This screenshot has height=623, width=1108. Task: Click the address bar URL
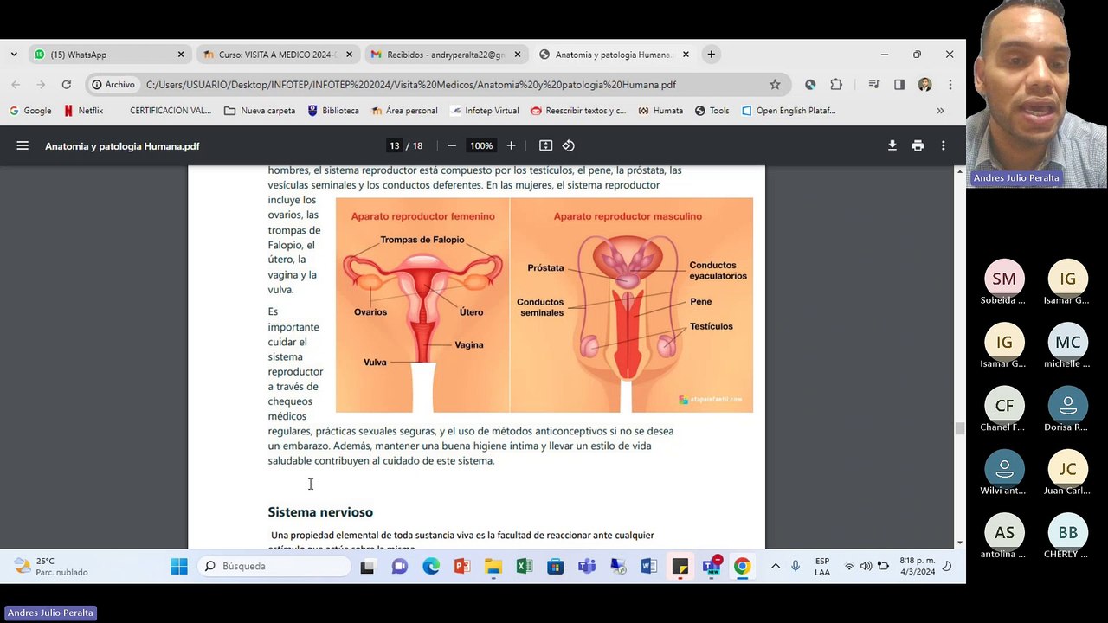[411, 85]
